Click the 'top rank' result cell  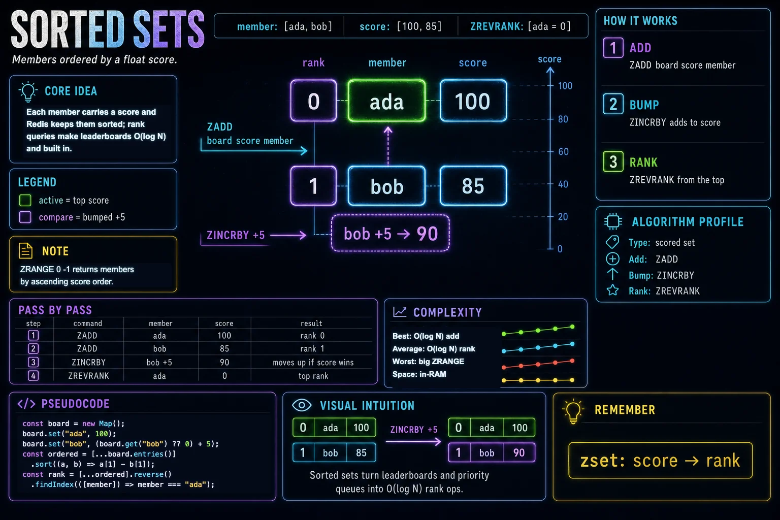313,376
